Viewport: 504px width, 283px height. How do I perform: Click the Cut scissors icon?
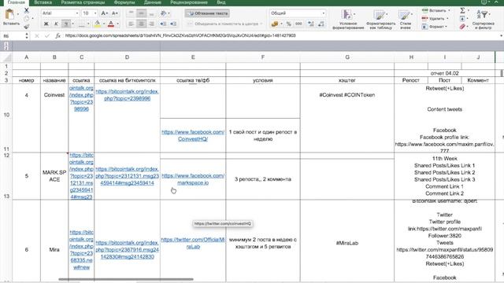(27, 10)
